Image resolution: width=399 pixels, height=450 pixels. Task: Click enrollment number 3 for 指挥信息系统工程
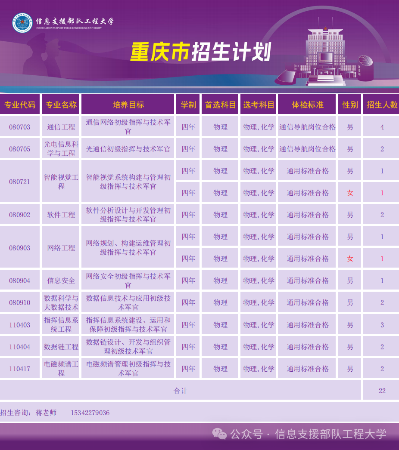pos(382,325)
